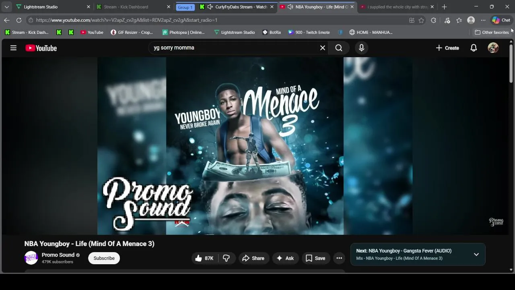Screen dimensions: 515x290
Task: Reload the page with the refresh icon
Action: tap(19, 20)
